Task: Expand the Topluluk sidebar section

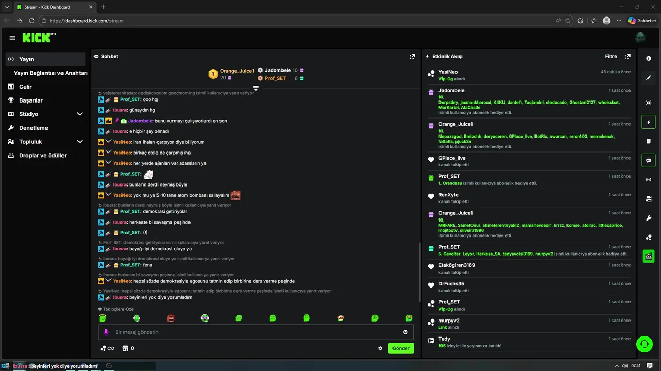Action: 80,141
